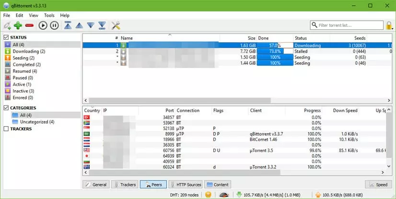Filter by Active (1)
The height and width of the screenshot is (199, 396).
[x=42, y=84]
